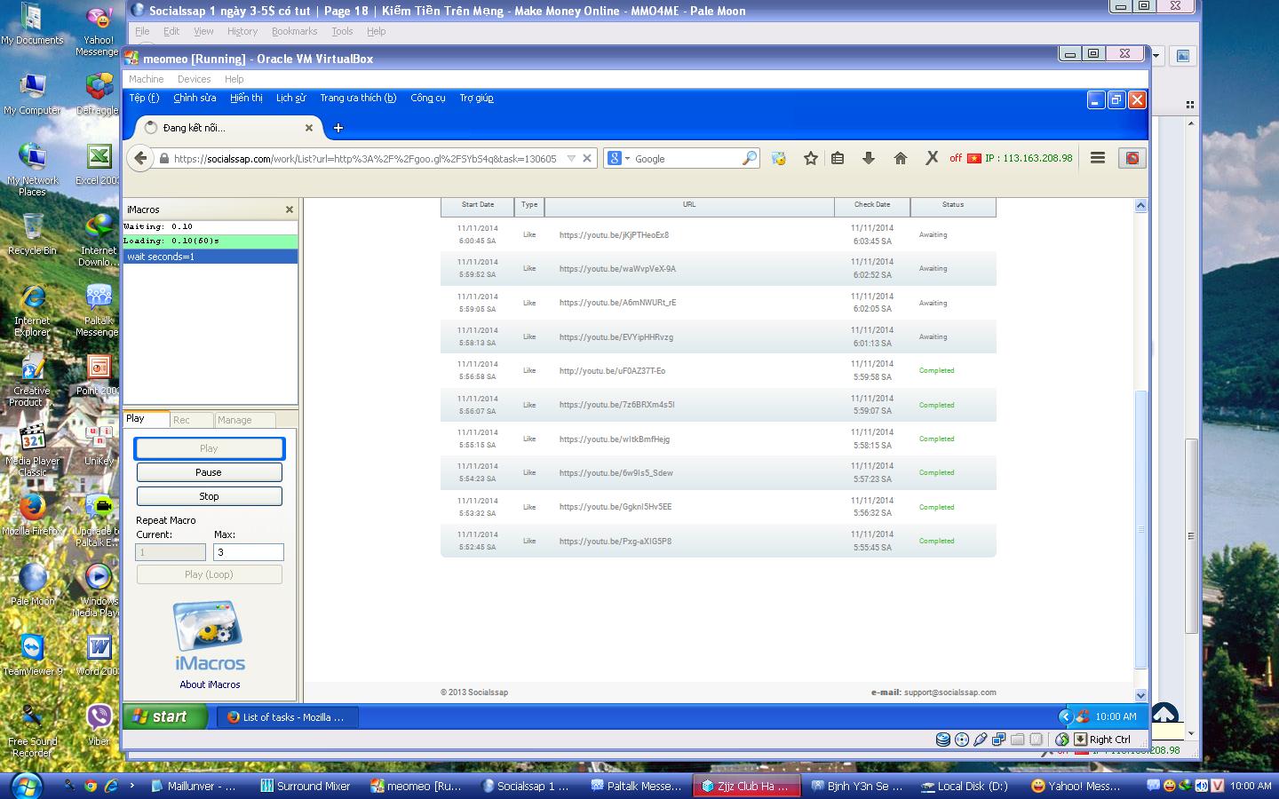Click the VirtualBox USB status icon
1279x799 pixels.
click(x=981, y=740)
